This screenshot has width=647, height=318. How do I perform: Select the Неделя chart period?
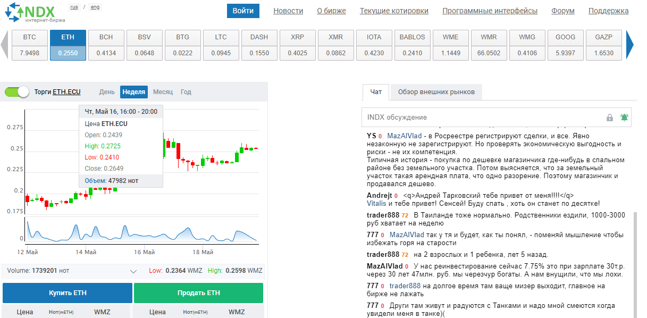(133, 92)
